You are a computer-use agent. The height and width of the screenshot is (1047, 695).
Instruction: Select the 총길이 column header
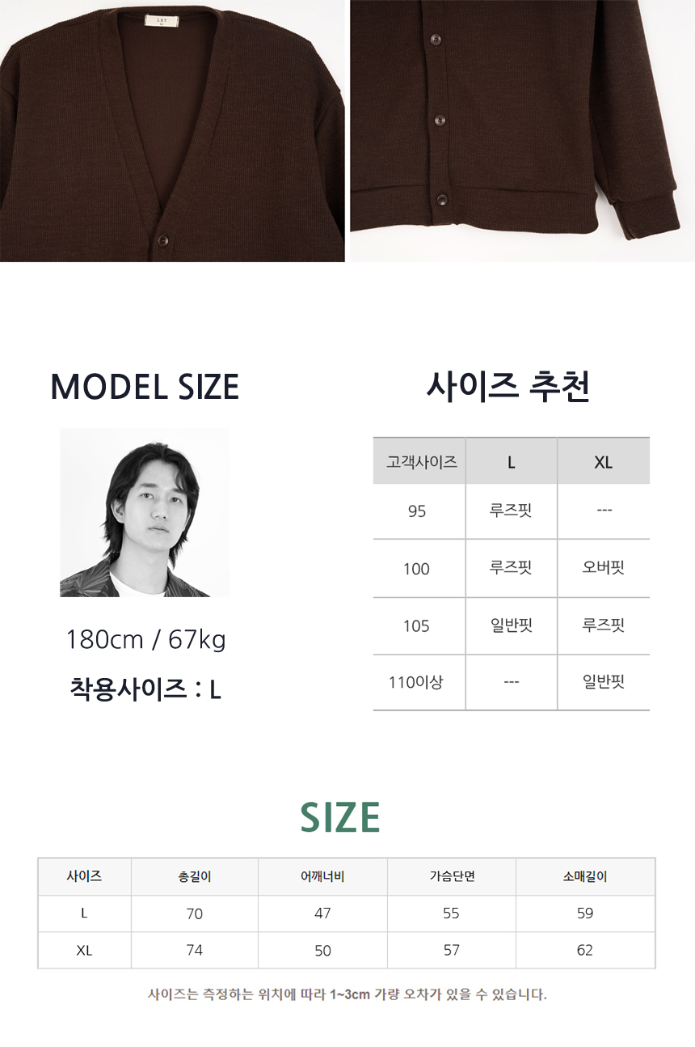click(194, 876)
